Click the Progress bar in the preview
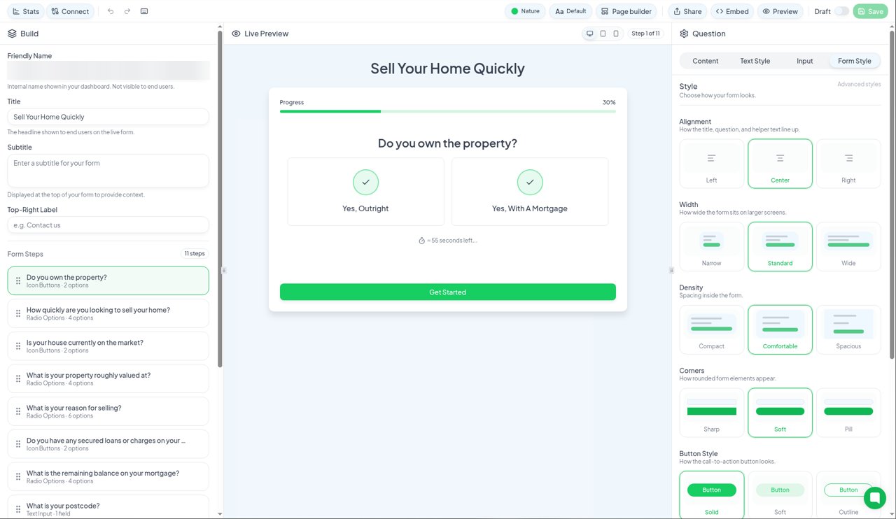896x519 pixels. click(448, 111)
